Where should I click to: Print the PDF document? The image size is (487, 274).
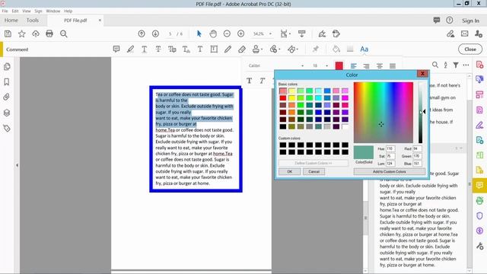point(49,33)
